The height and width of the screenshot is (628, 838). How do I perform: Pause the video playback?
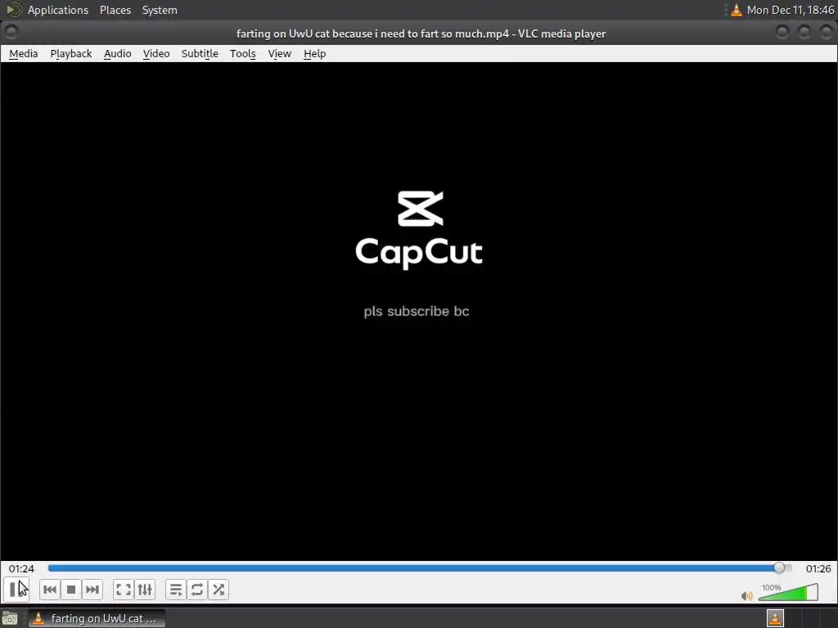point(16,590)
